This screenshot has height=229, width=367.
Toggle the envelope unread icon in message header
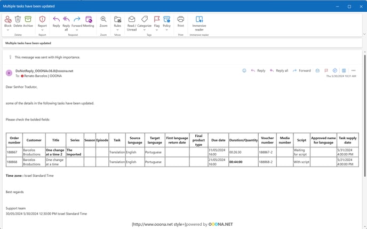317,70
